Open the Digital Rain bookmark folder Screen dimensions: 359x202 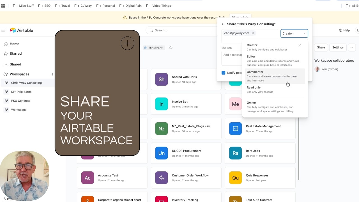(x=131, y=6)
